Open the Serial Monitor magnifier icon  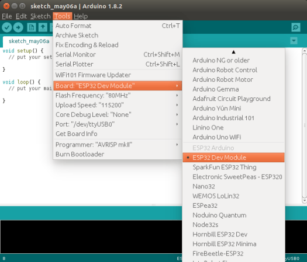click(296, 27)
